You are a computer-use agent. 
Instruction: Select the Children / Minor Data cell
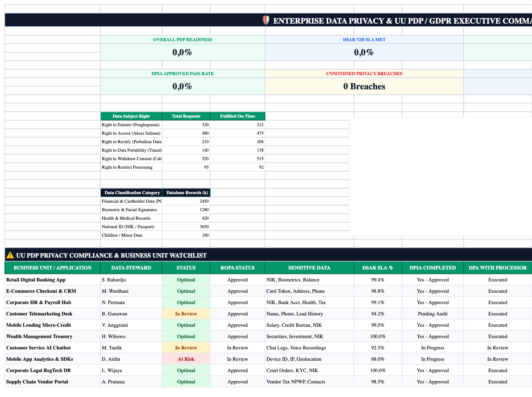[x=131, y=235]
